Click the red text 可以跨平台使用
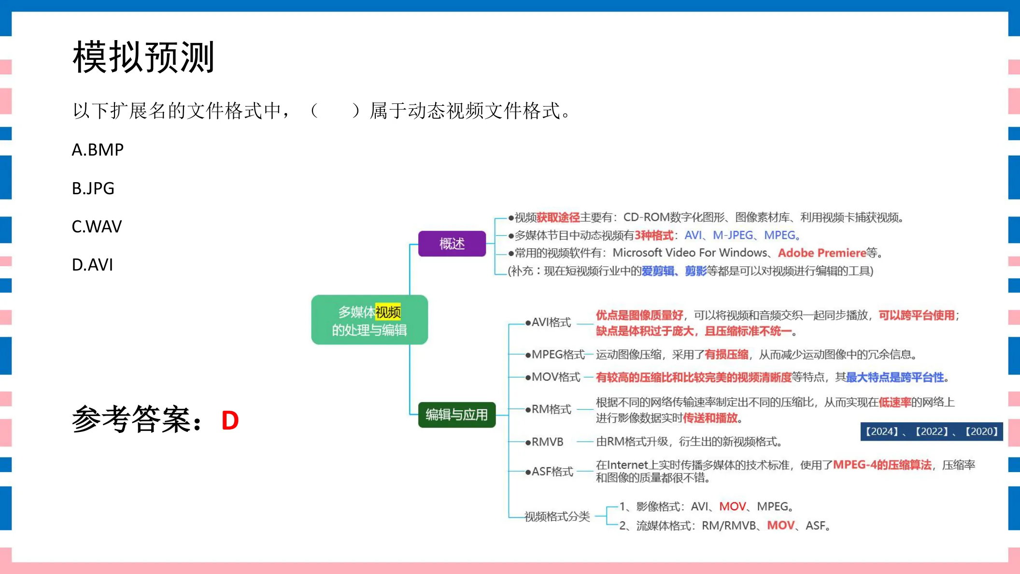 pos(917,316)
